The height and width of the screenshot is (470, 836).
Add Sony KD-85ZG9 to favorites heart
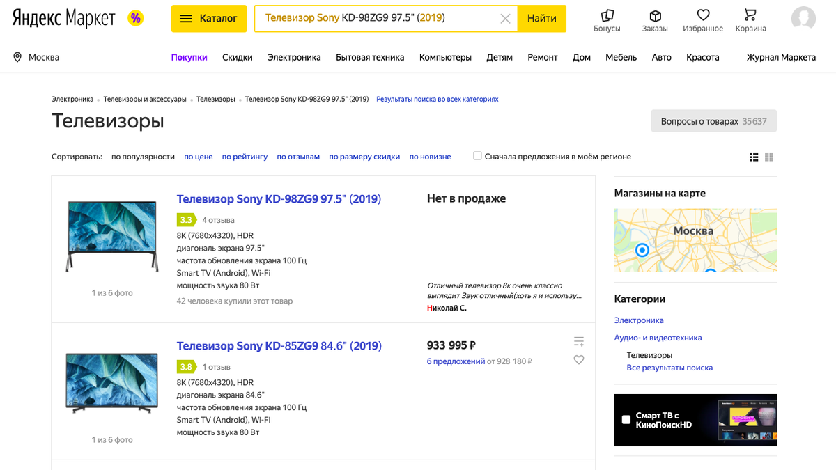pyautogui.click(x=579, y=360)
